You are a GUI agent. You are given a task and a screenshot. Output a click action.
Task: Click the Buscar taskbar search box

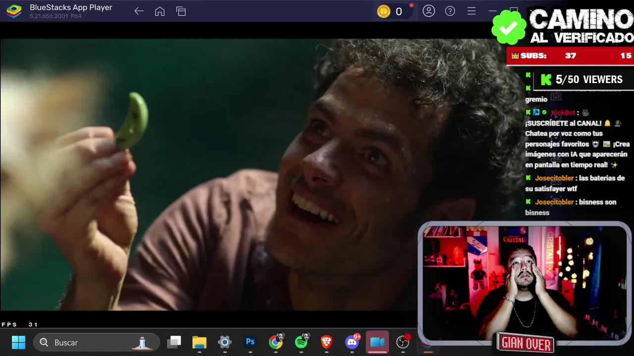tap(97, 342)
